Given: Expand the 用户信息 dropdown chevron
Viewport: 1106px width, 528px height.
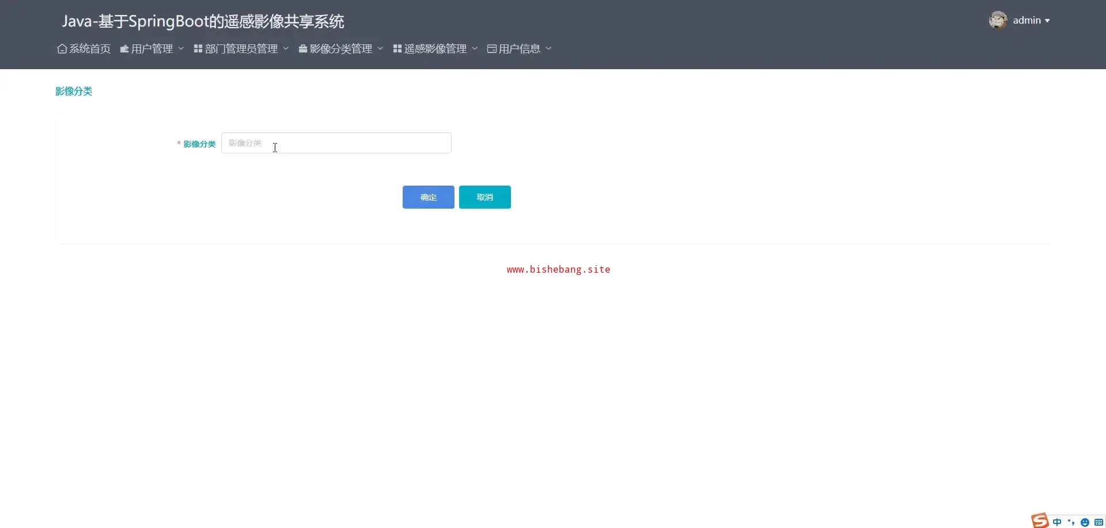Looking at the screenshot, I should point(548,49).
